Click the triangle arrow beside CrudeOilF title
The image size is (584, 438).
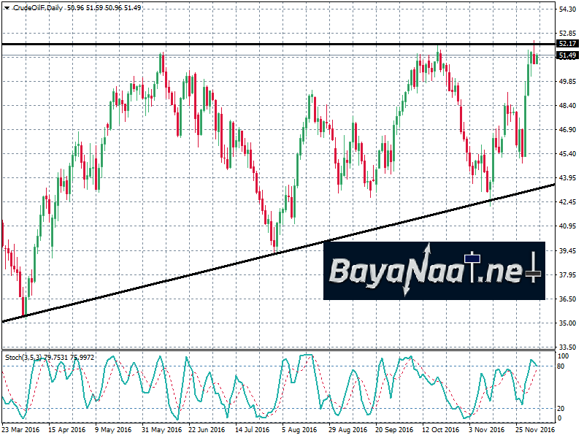[7, 7]
